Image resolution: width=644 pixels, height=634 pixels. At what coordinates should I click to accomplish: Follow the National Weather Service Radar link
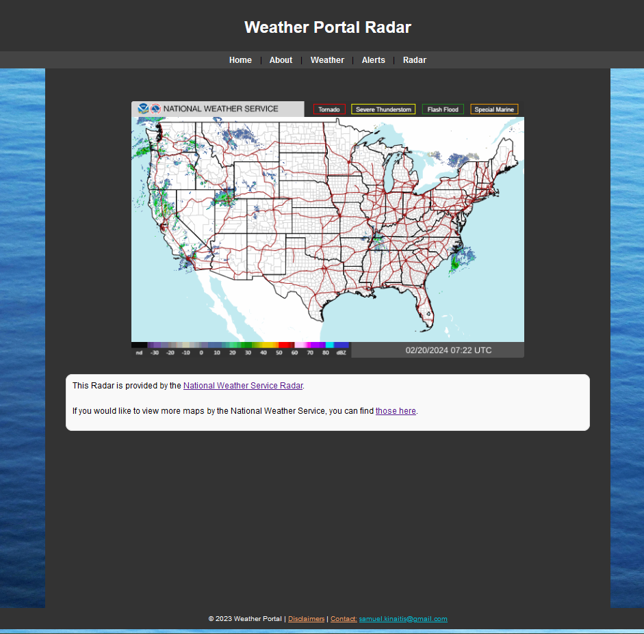[242, 386]
